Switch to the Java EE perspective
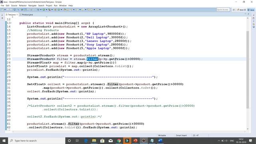This screenshot has height=144, width=256. (242, 10)
